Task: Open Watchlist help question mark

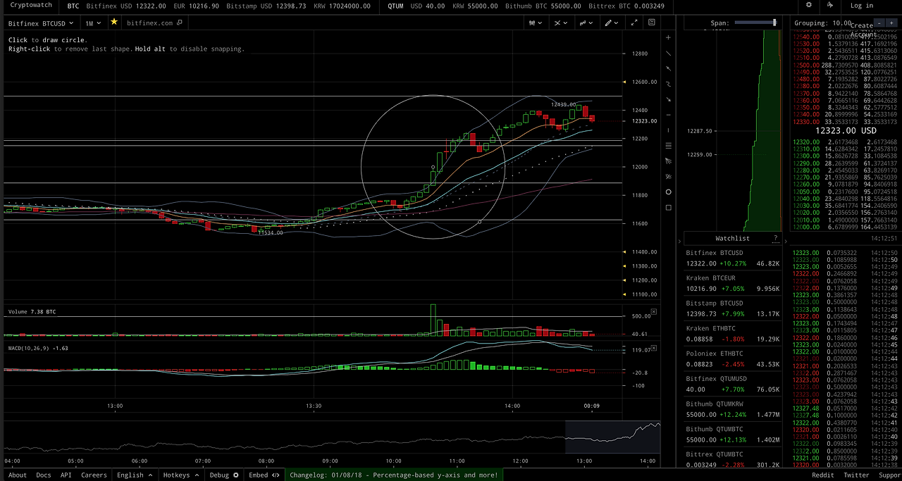Action: tap(776, 239)
